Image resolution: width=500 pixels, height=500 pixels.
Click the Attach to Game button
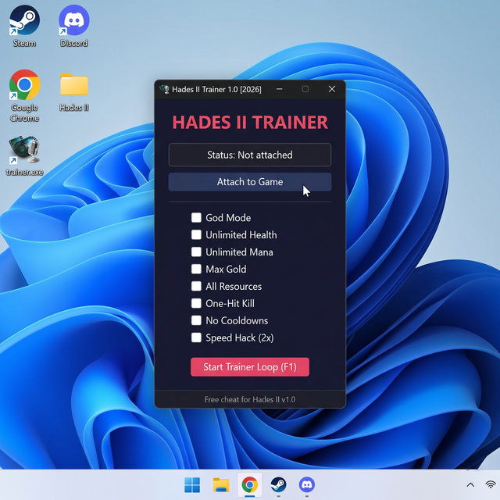pyautogui.click(x=250, y=182)
